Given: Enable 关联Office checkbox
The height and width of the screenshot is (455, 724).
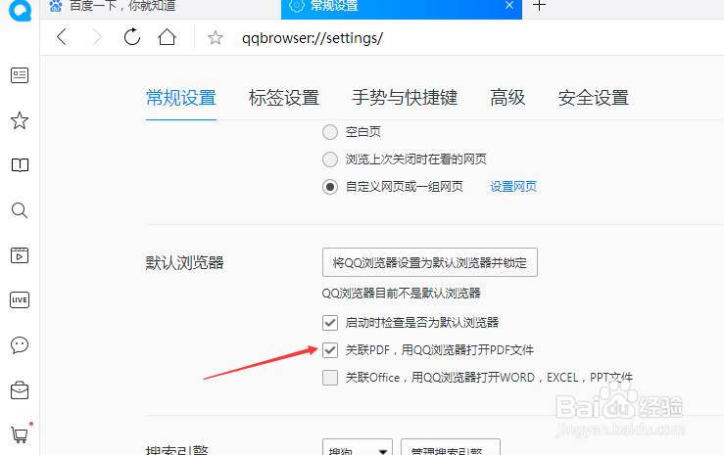Looking at the screenshot, I should pos(330,378).
